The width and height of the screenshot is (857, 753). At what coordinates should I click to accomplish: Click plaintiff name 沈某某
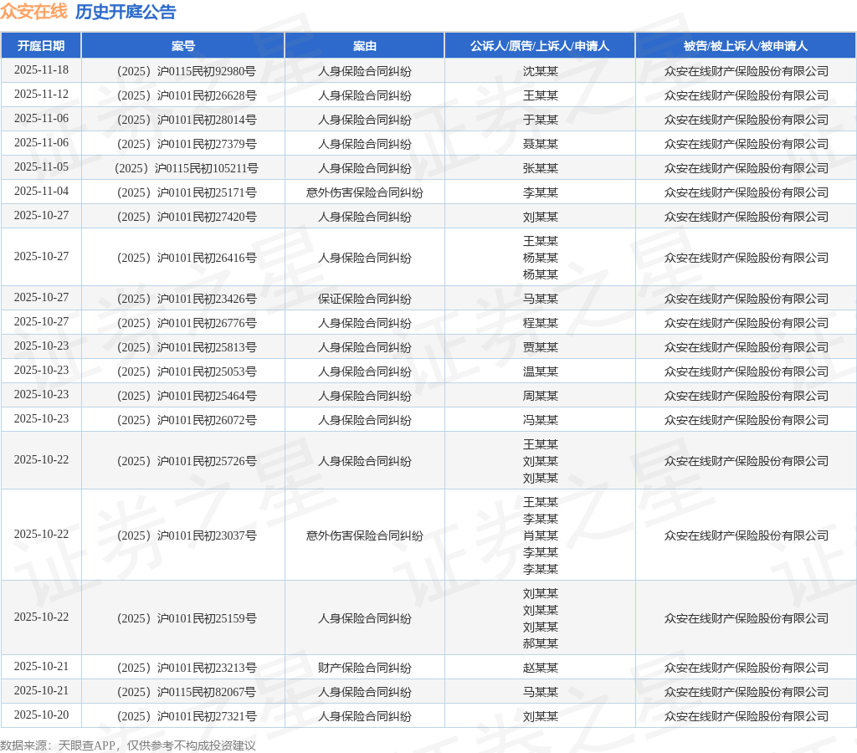point(540,71)
